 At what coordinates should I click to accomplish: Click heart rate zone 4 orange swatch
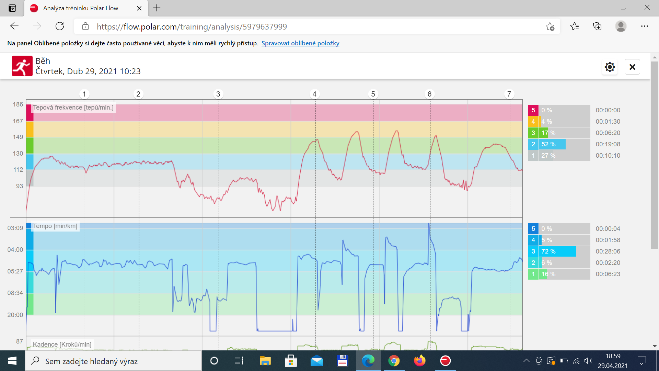point(533,122)
